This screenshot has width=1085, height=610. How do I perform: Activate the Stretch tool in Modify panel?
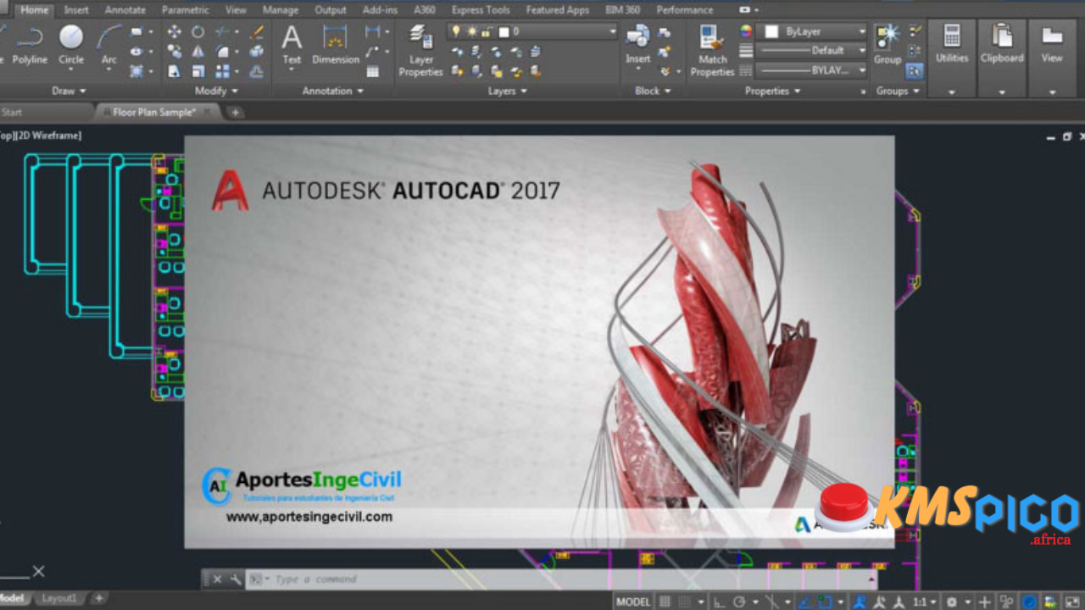pyautogui.click(x=174, y=71)
